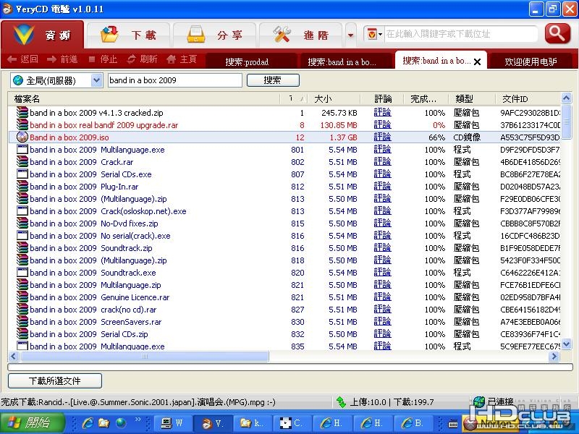Select file name band in a box 2009 Multilanguage.zip
The width and height of the screenshot is (579, 434).
click(x=96, y=285)
